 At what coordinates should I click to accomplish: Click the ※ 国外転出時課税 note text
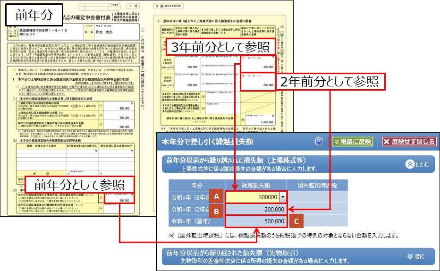tap(284, 236)
